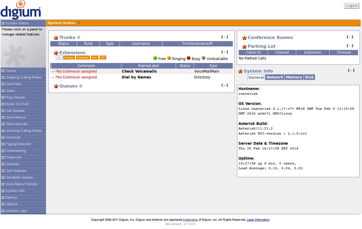Viewport: 362px width, 229px height.
Task: Open Incoming Calling Rules
Action: click(23, 131)
